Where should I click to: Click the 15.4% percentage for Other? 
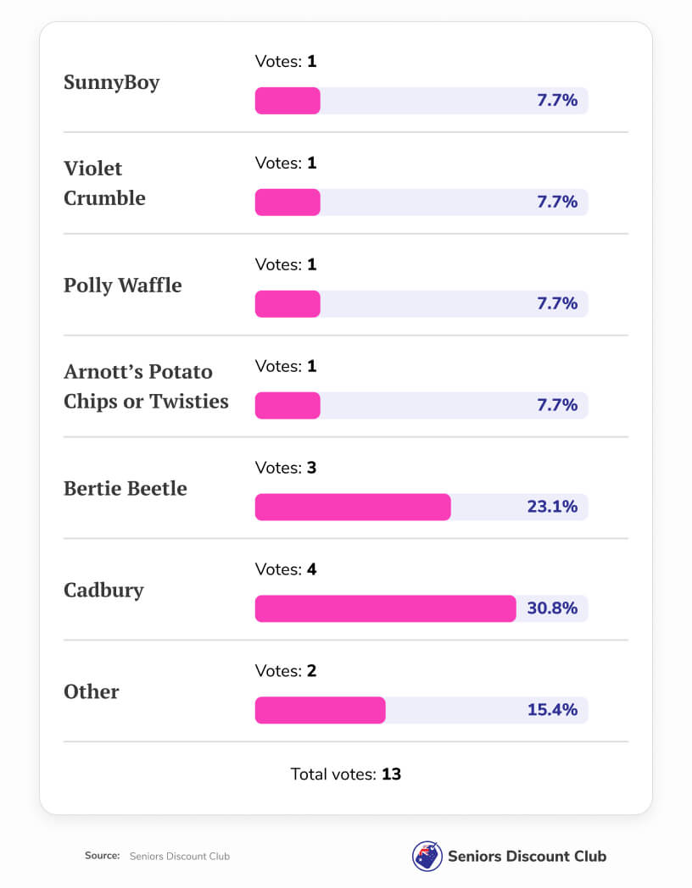[552, 710]
